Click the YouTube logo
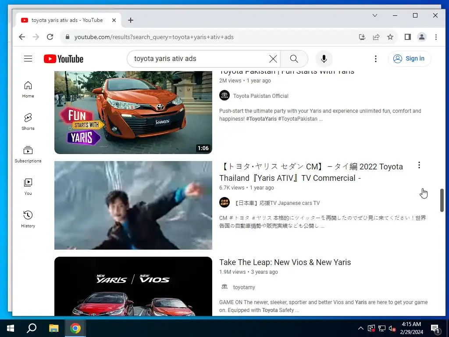This screenshot has width=449, height=337. 64,59
